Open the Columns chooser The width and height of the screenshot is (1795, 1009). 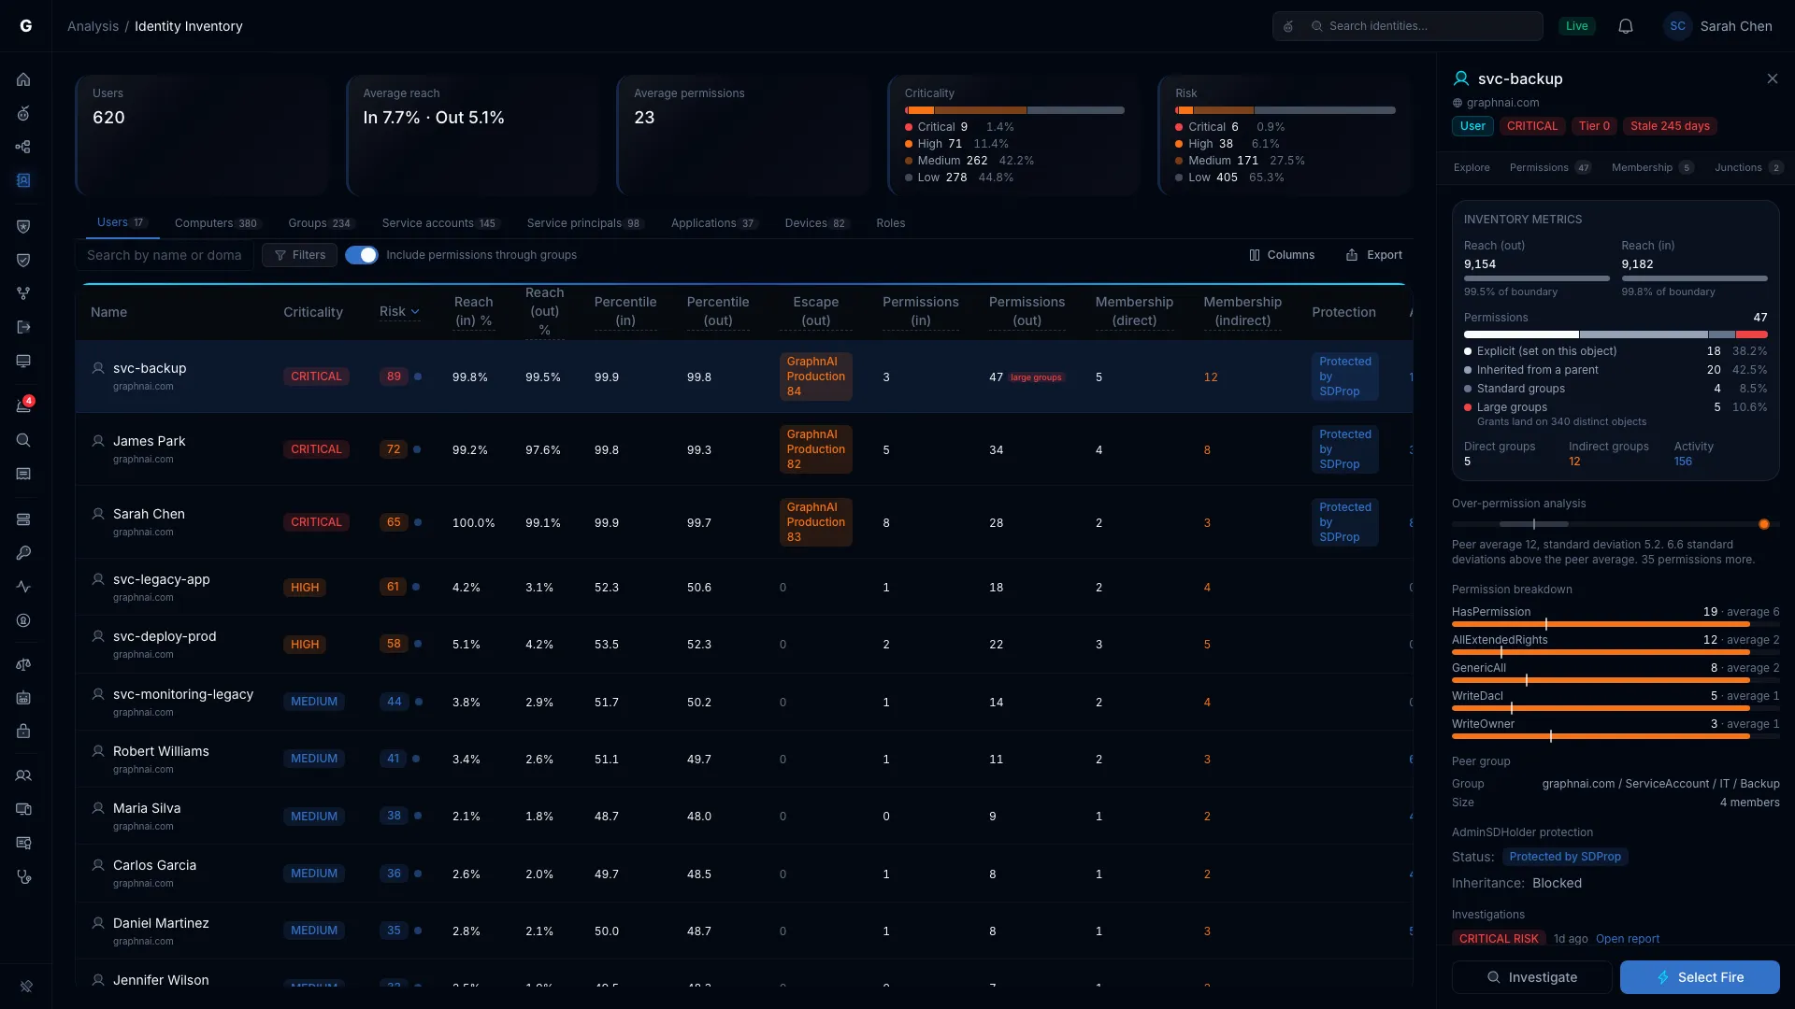[x=1282, y=255]
